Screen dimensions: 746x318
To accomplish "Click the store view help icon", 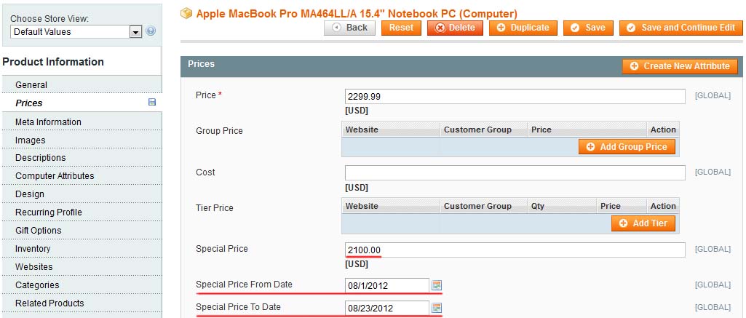I will click(151, 31).
